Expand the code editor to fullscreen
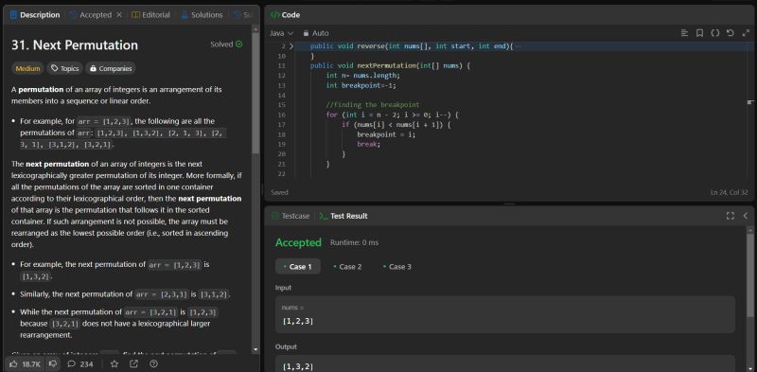The height and width of the screenshot is (372, 757). (x=745, y=33)
